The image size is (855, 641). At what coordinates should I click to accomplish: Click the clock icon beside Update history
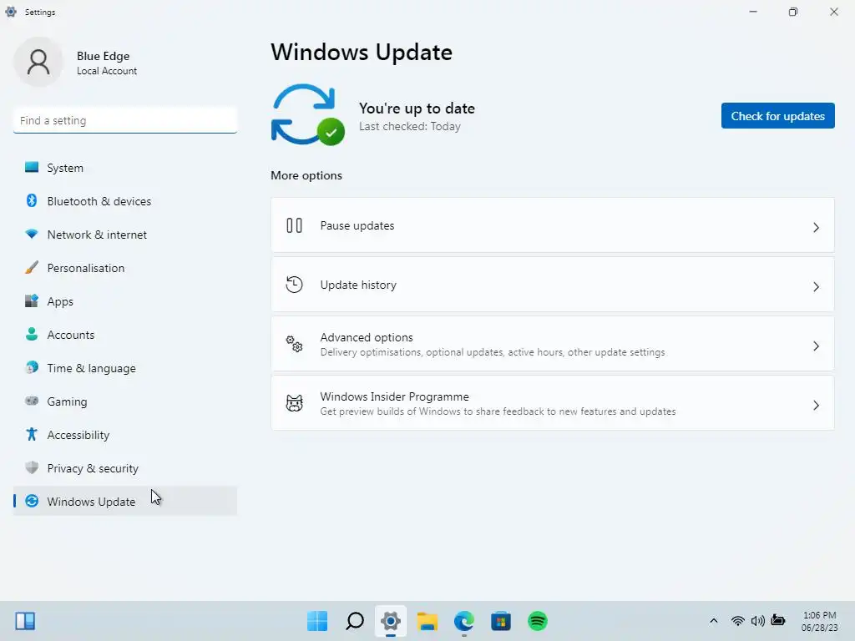295,285
